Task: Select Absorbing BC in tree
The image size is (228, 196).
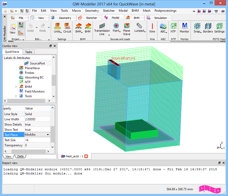Action: click(x=34, y=77)
